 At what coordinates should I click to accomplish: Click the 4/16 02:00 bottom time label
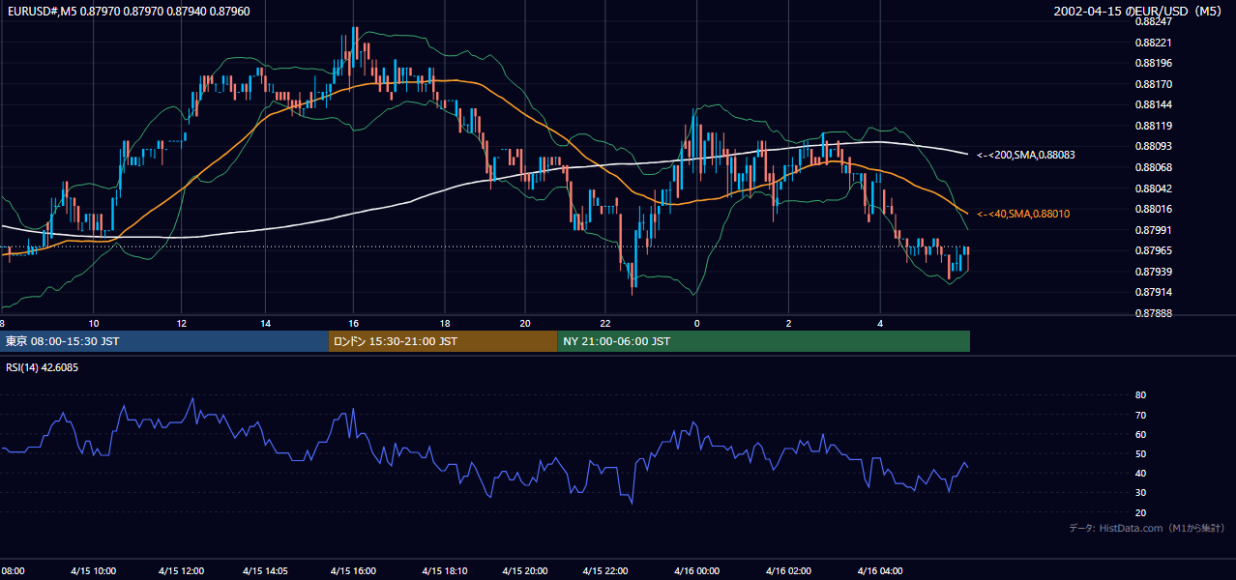pyautogui.click(x=788, y=570)
